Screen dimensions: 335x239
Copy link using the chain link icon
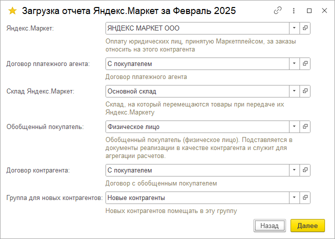(278, 10)
